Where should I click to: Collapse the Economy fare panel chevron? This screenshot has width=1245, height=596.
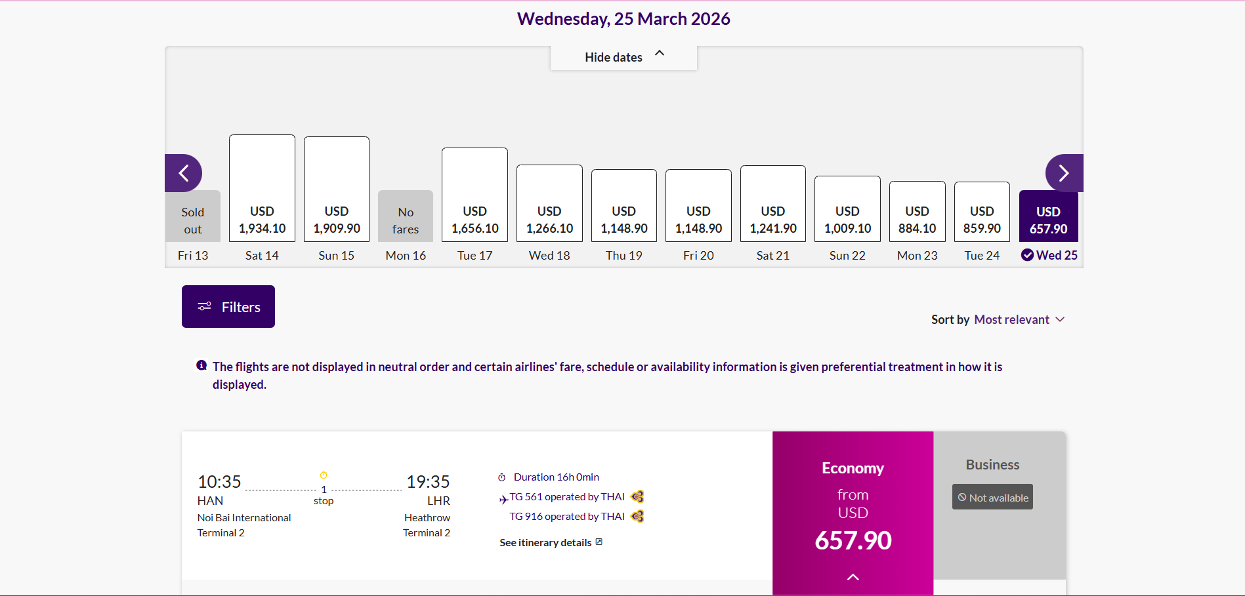click(x=853, y=577)
